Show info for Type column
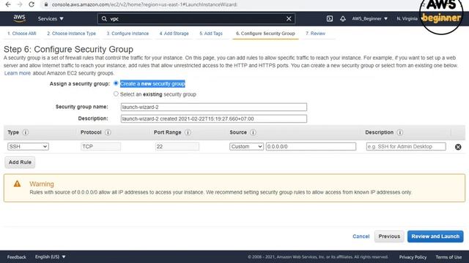This screenshot has height=263, width=469. [26, 132]
